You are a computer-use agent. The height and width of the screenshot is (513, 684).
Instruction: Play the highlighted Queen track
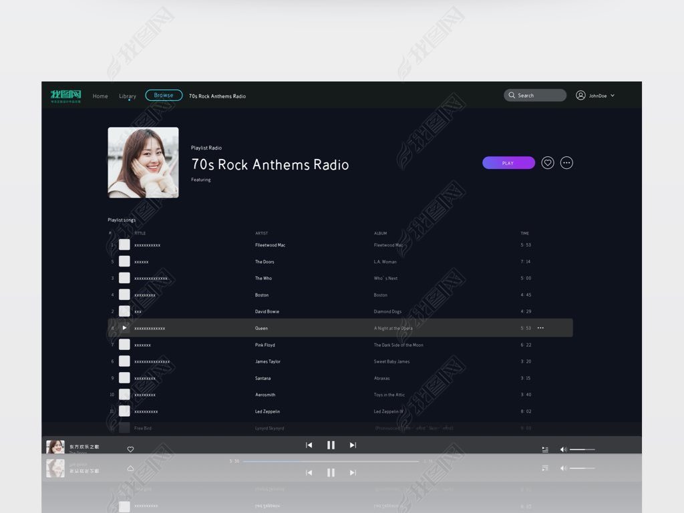click(124, 328)
